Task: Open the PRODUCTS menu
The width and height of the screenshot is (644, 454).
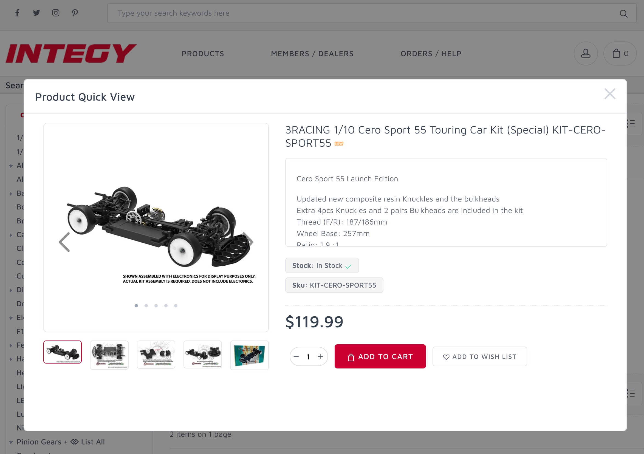Action: [x=203, y=53]
